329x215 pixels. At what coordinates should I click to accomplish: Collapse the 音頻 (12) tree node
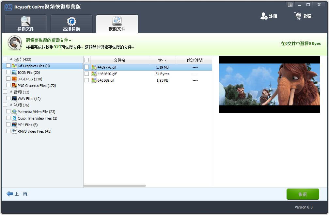coord(11,92)
